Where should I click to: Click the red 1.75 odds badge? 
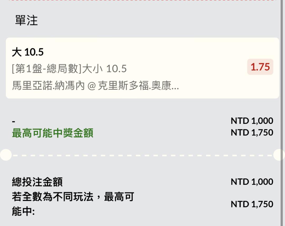pos(260,67)
